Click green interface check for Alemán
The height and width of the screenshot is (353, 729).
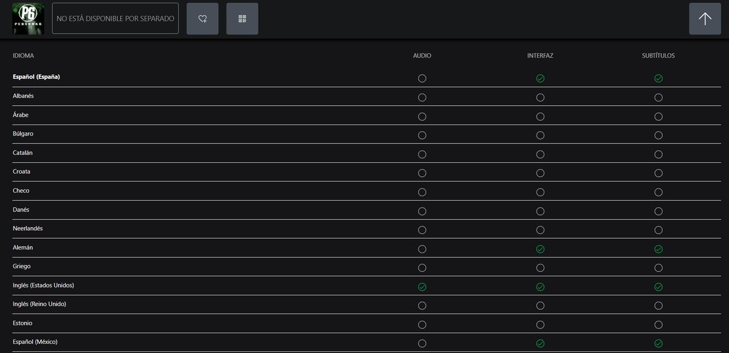point(540,249)
